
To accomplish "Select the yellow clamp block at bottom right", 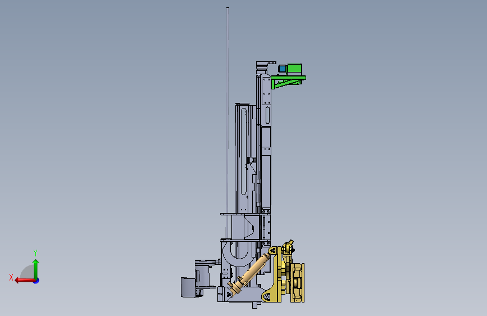I will [298, 283].
